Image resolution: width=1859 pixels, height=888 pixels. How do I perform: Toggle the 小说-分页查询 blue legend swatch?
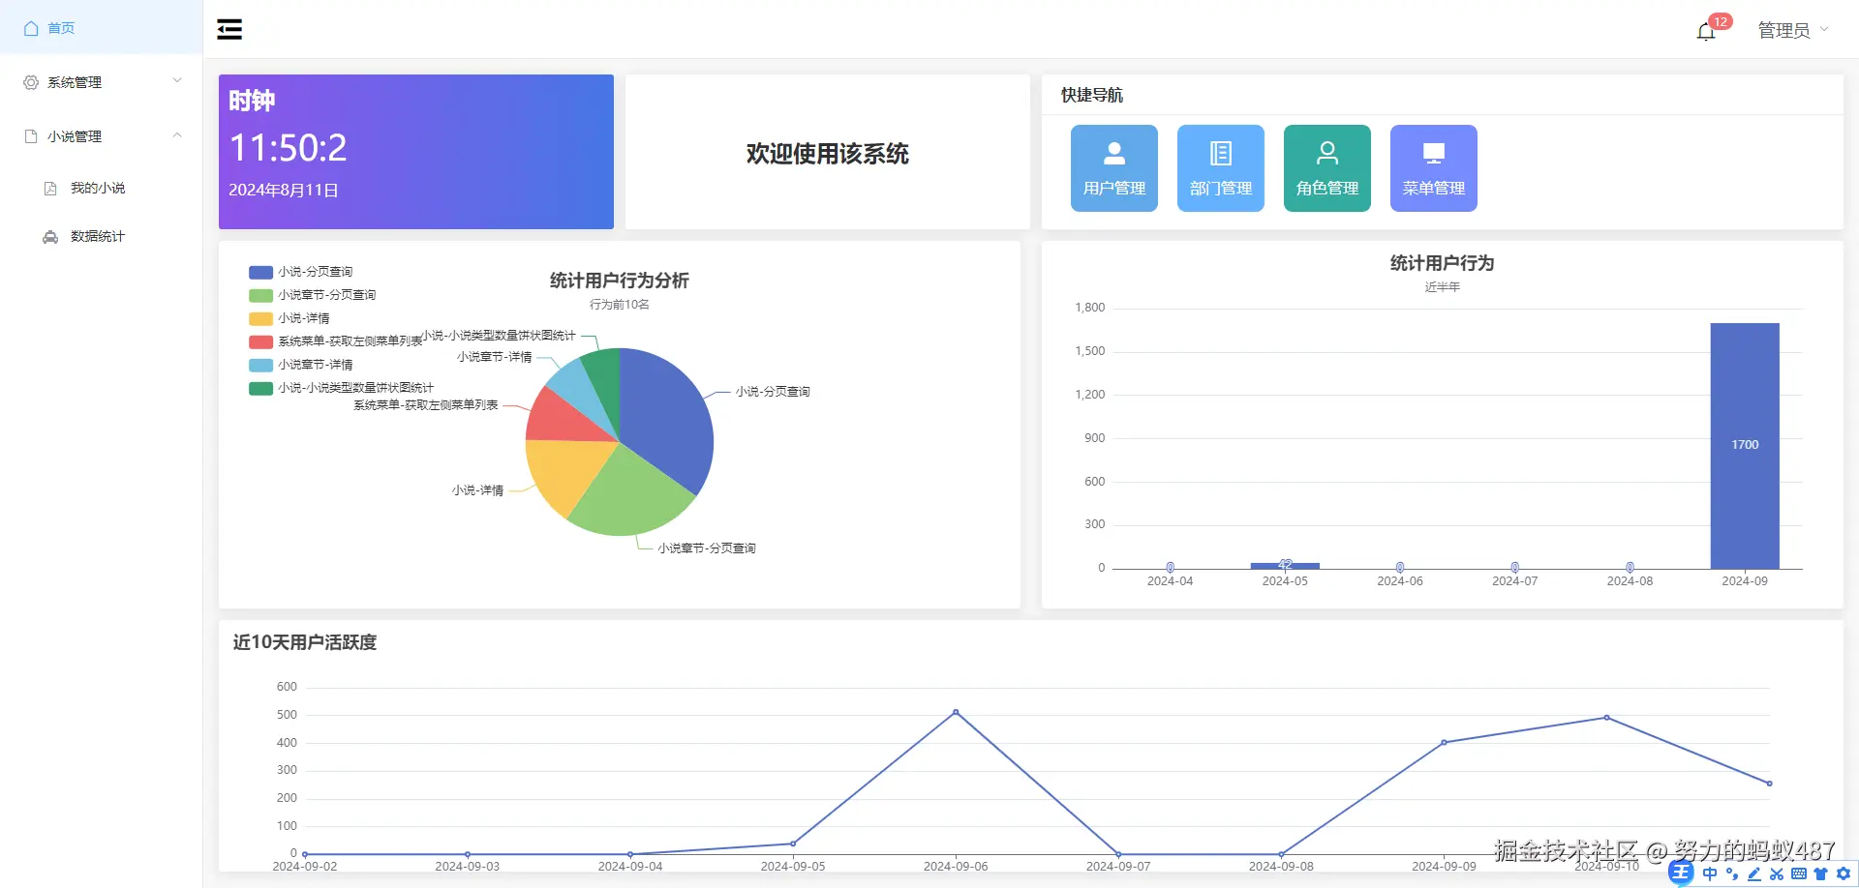(260, 272)
